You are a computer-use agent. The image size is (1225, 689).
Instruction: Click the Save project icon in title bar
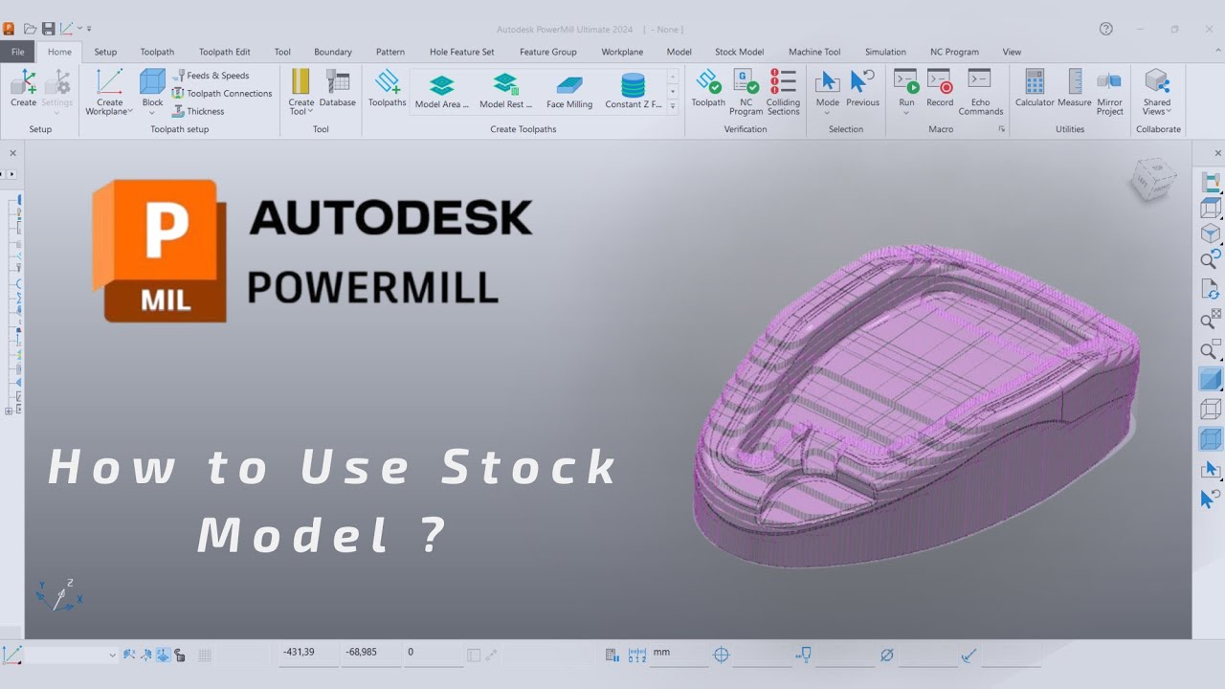tap(48, 29)
